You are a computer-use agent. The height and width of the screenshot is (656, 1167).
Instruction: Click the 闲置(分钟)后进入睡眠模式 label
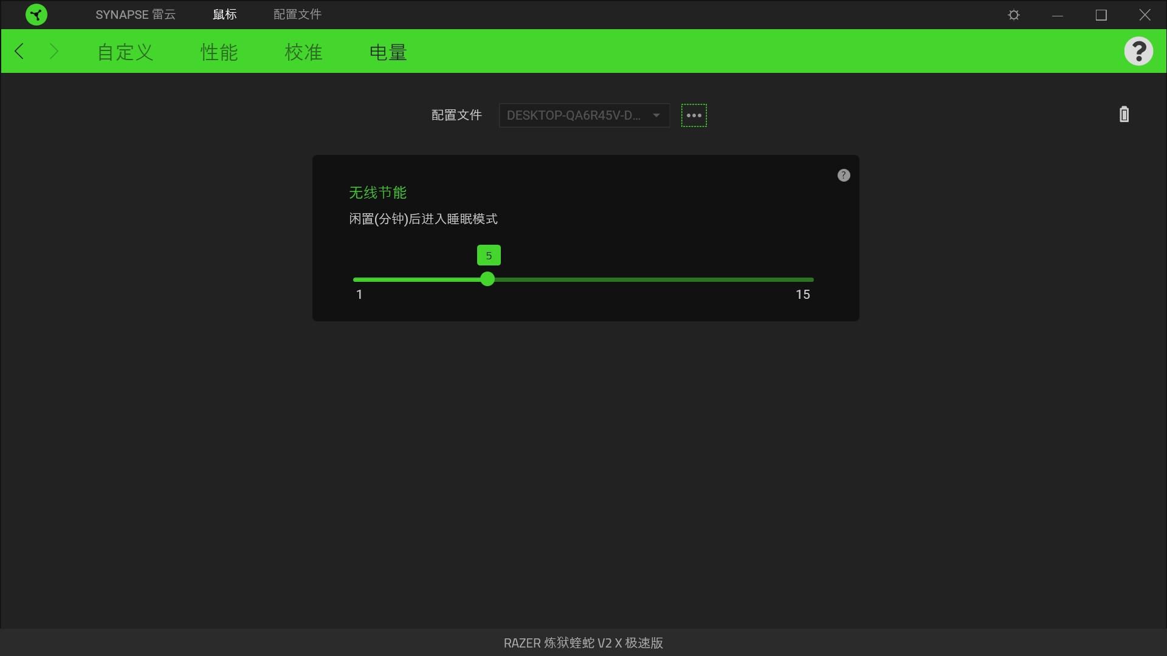(x=423, y=219)
